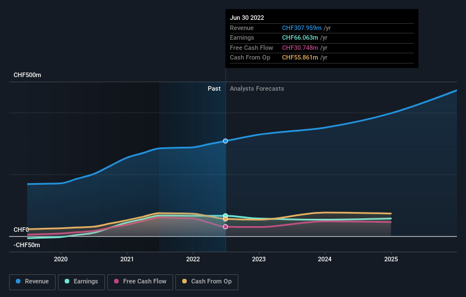Select the 2023 x-axis label
466x297 pixels.
tap(259, 259)
